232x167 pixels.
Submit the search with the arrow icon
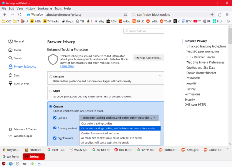[212, 15]
